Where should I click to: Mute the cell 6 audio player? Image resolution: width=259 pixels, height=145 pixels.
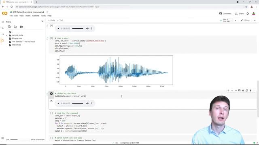pyautogui.click(x=87, y=29)
